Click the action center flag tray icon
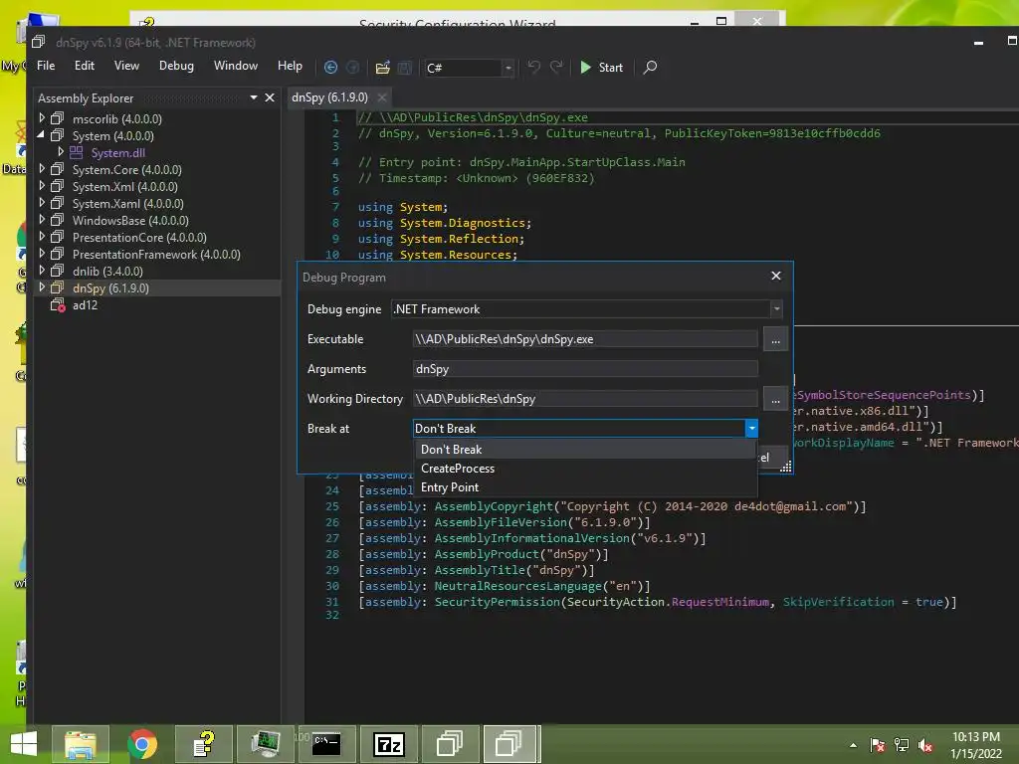The height and width of the screenshot is (764, 1019). coord(878,745)
